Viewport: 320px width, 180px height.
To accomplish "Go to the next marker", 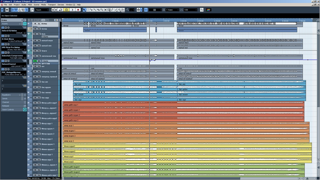I will (x=56, y=10).
